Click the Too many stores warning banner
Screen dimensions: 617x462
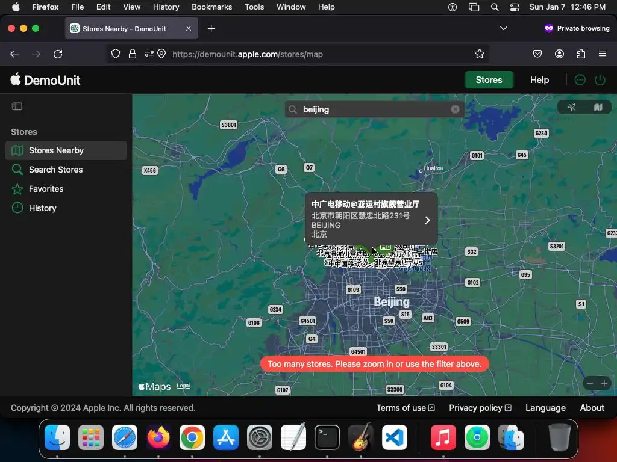(x=374, y=364)
